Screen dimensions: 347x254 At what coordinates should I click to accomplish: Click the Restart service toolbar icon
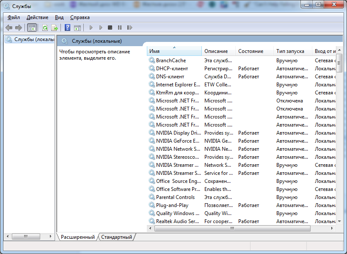(x=129, y=28)
